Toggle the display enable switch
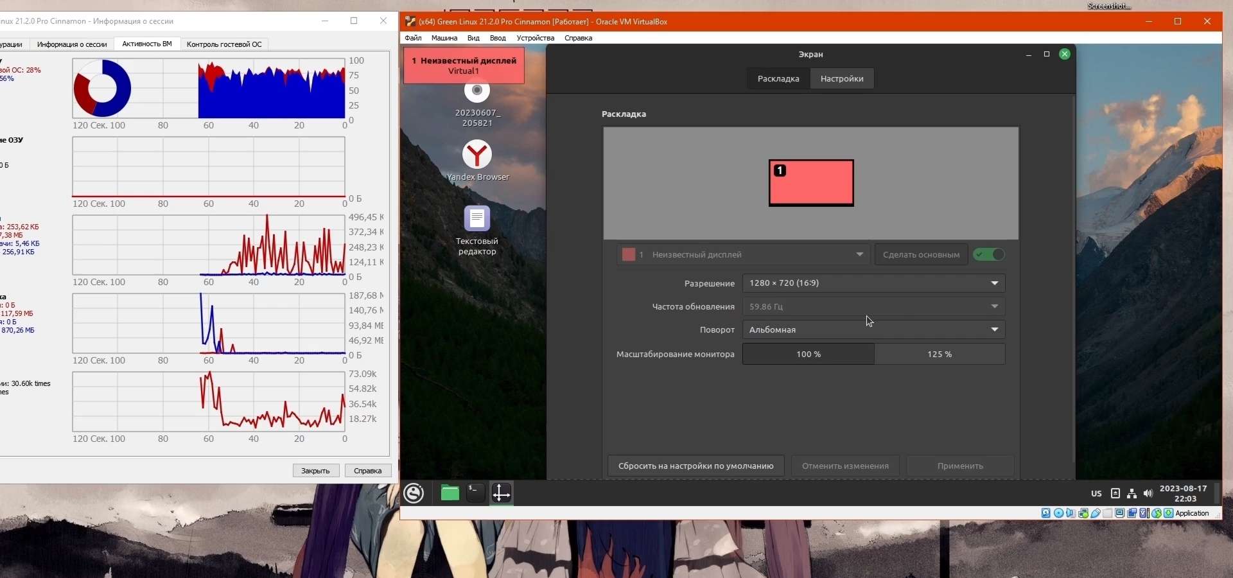This screenshot has height=578, width=1233. click(989, 254)
